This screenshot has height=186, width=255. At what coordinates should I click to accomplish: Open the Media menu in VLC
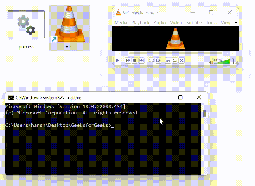[x=121, y=23]
